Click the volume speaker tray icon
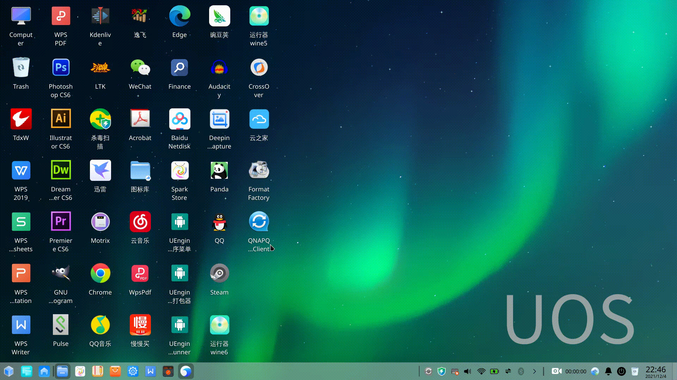 coord(468,371)
